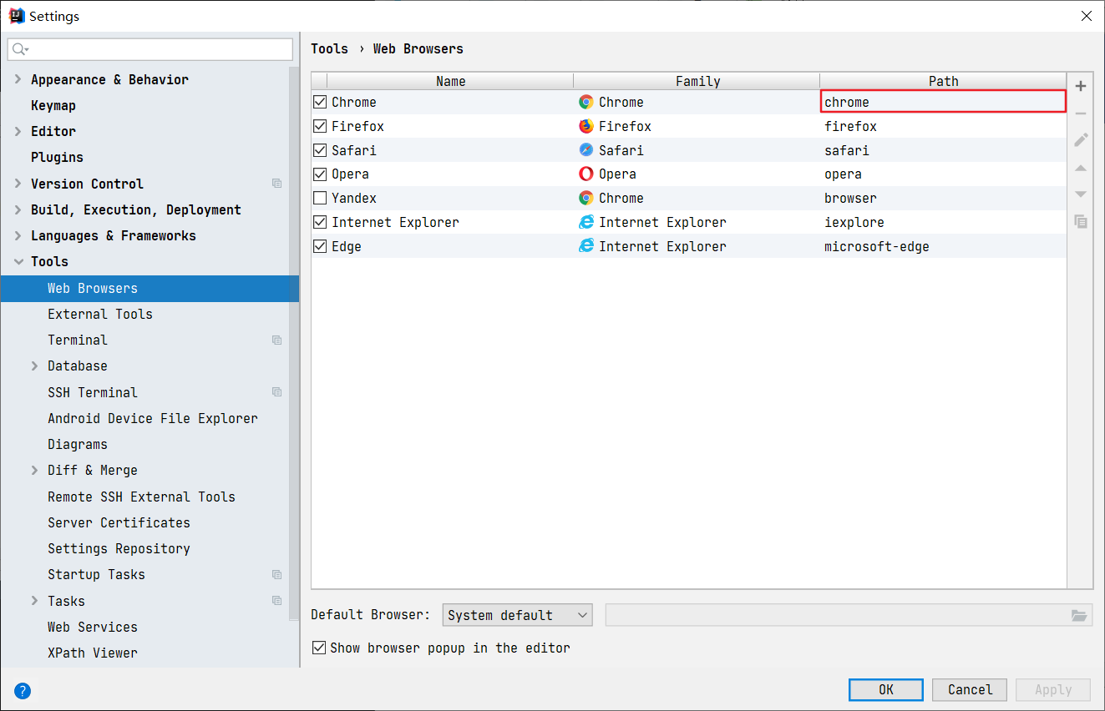Viewport: 1105px width, 711px height.
Task: Disable 'Show browser popup in the editor'
Action: [x=318, y=648]
